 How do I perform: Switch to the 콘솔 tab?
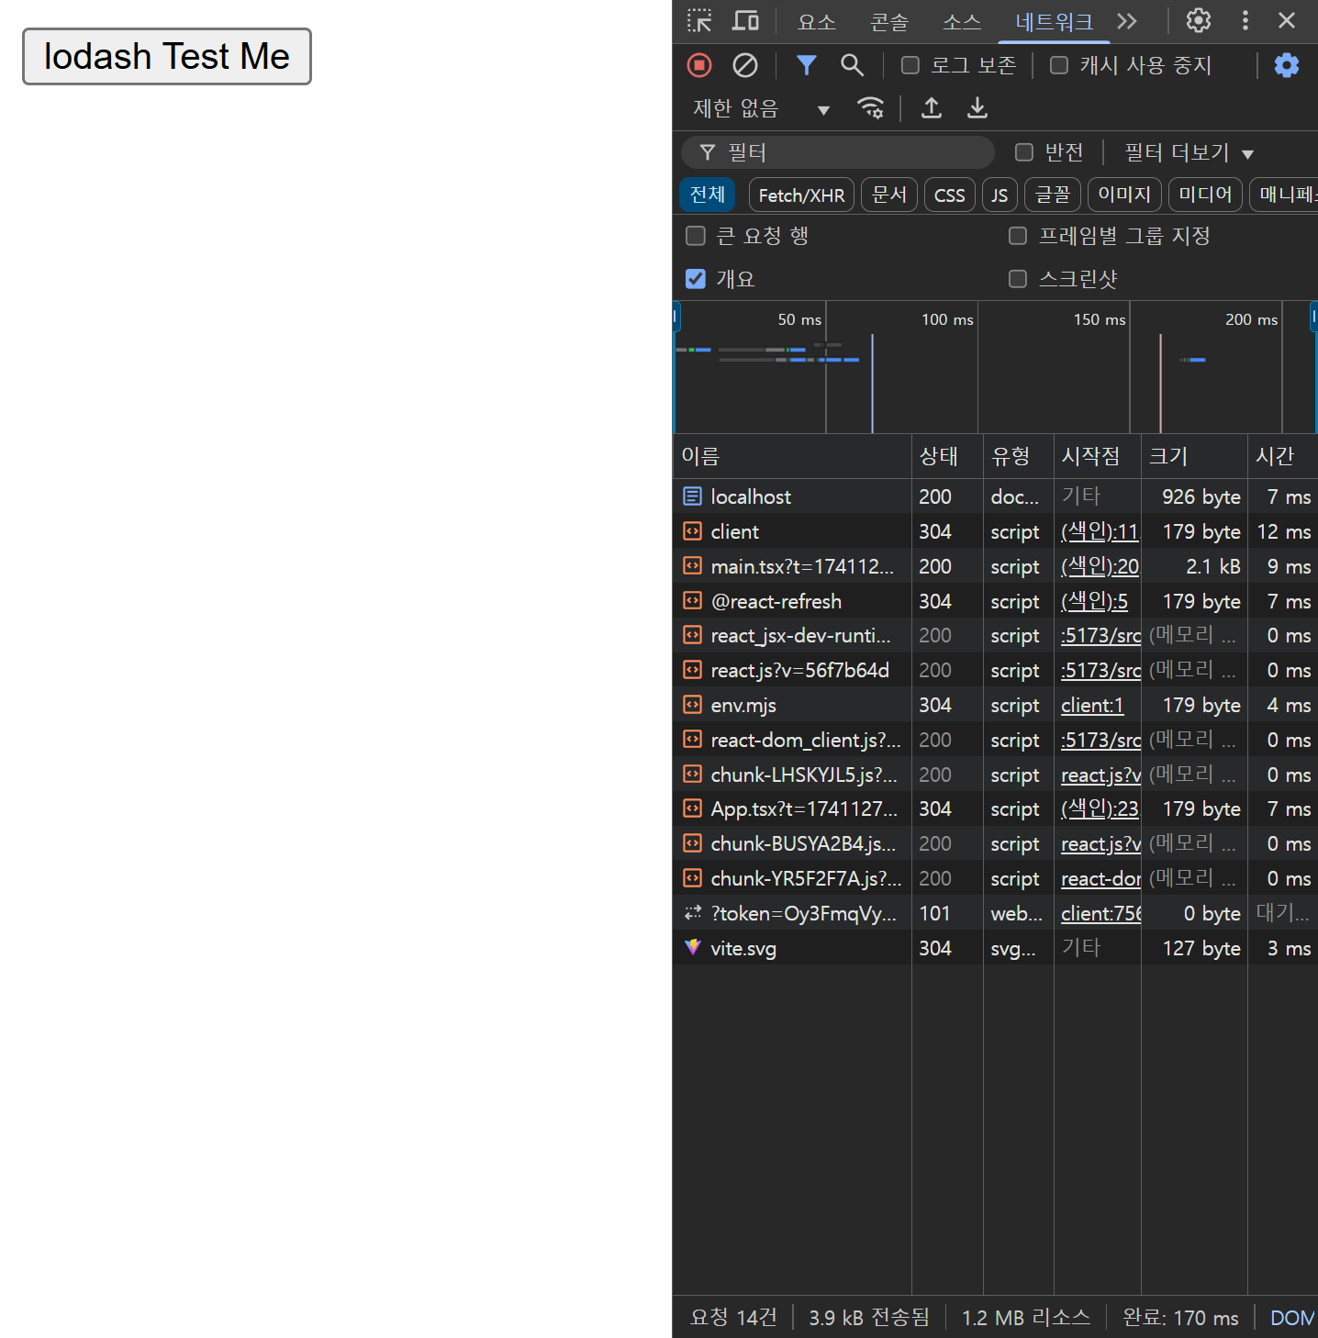click(x=889, y=21)
